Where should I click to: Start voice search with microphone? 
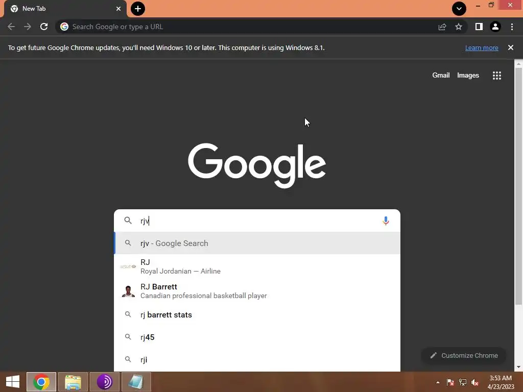click(386, 220)
